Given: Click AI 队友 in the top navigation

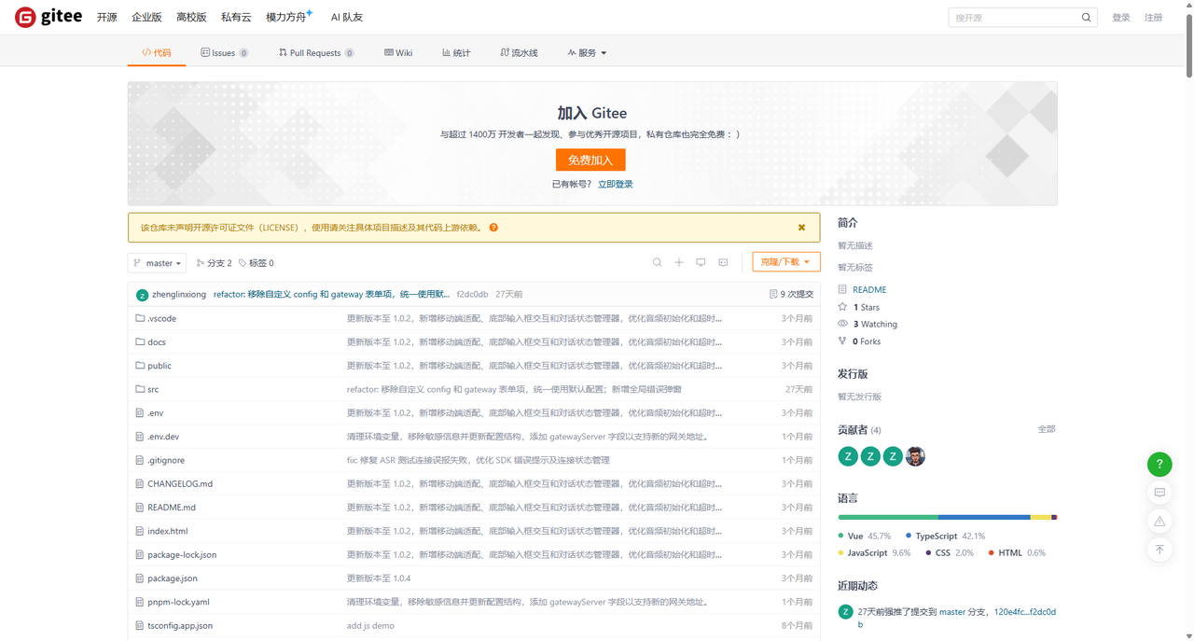Looking at the screenshot, I should click(347, 18).
